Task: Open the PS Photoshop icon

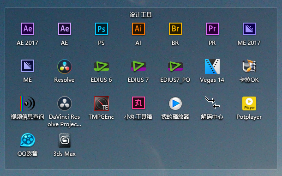Action: point(101,29)
